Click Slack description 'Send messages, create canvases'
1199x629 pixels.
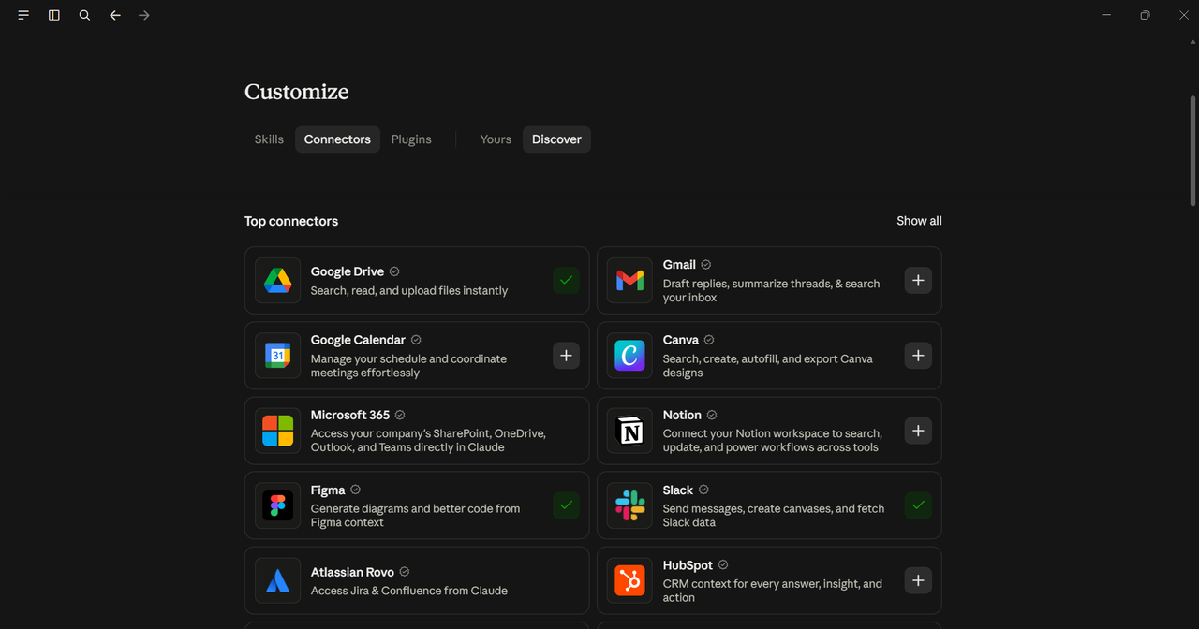point(774,516)
